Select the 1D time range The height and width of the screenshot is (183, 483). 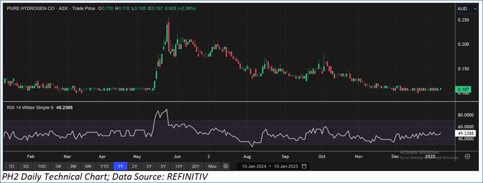pyautogui.click(x=11, y=166)
